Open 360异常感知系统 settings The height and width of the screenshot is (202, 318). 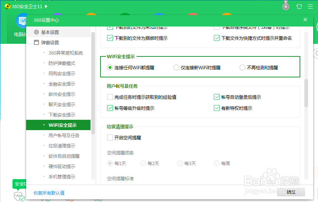point(66,53)
